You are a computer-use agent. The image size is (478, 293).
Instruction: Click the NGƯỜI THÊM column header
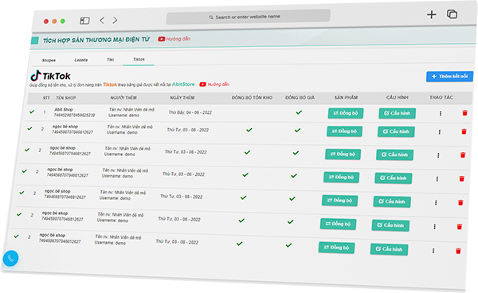(123, 98)
